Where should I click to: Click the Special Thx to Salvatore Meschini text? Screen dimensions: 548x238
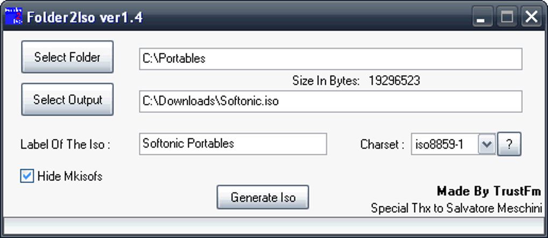(x=457, y=208)
